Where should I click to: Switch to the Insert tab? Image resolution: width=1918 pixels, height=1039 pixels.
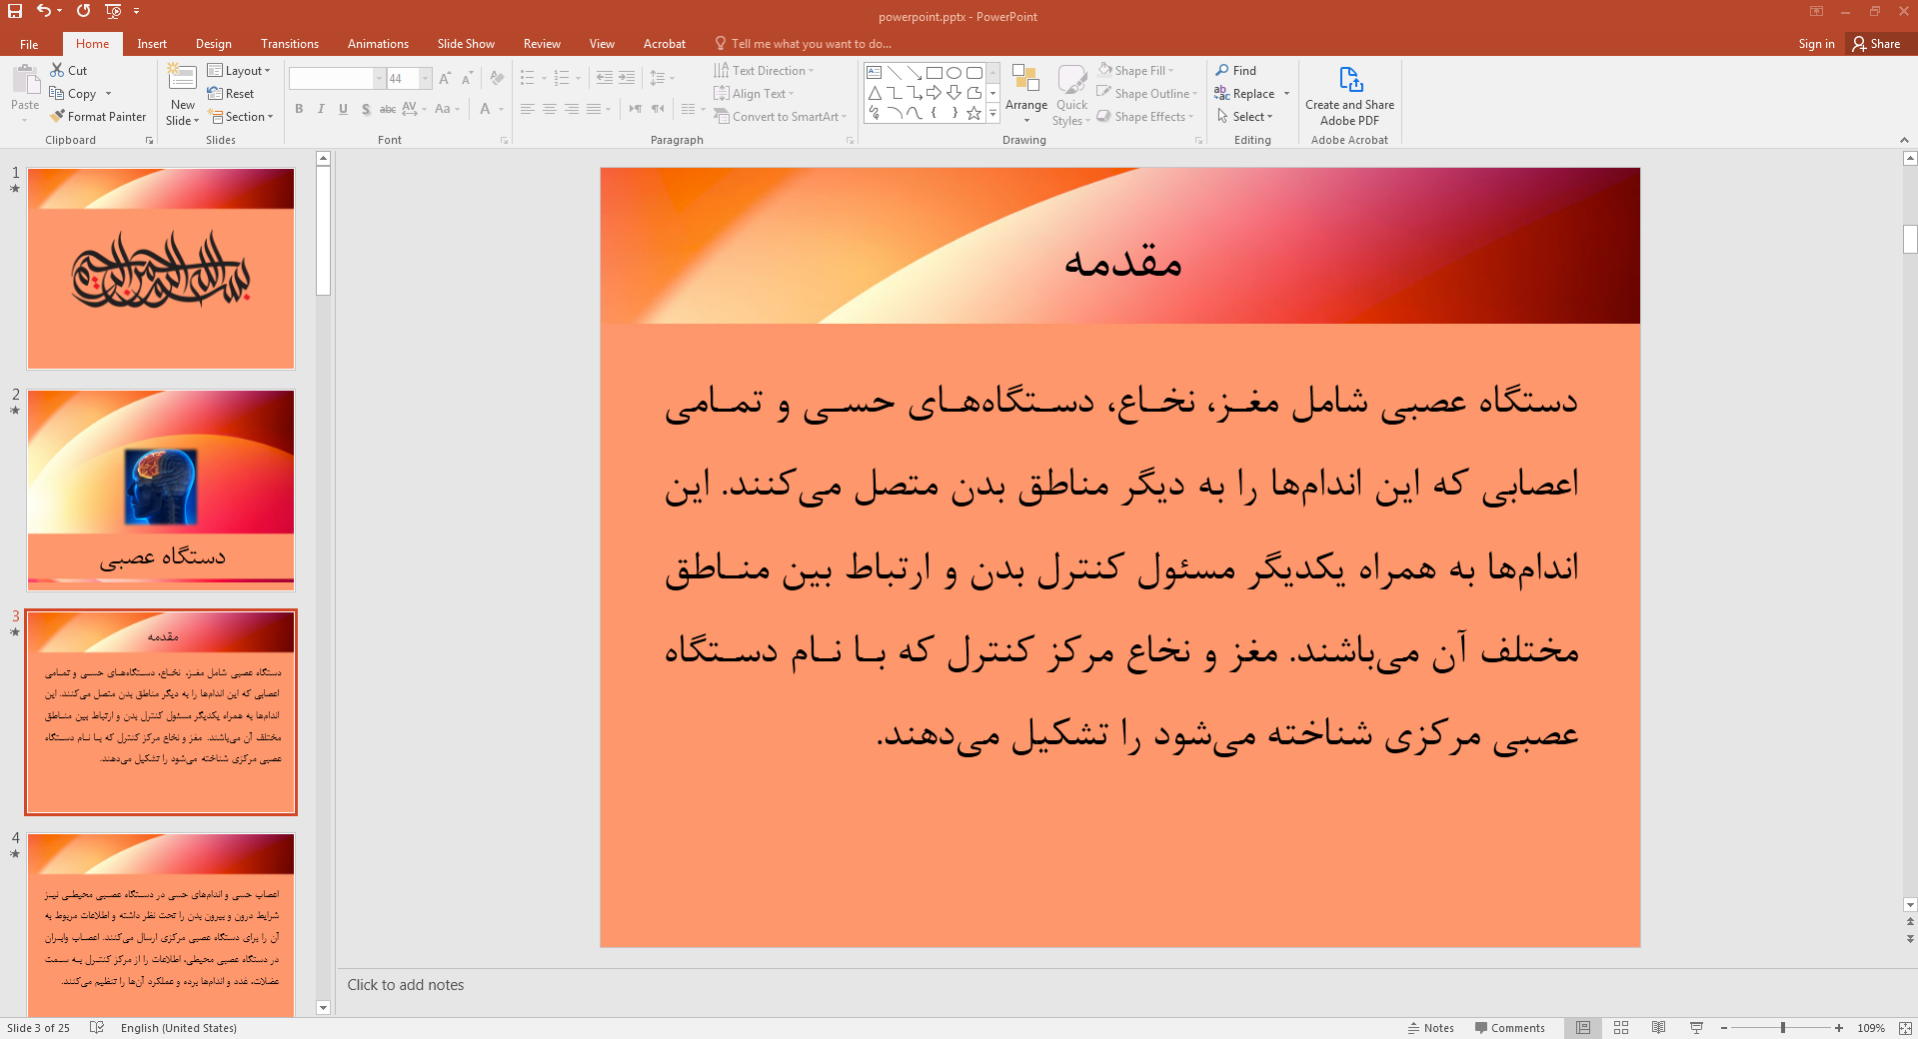pyautogui.click(x=152, y=44)
